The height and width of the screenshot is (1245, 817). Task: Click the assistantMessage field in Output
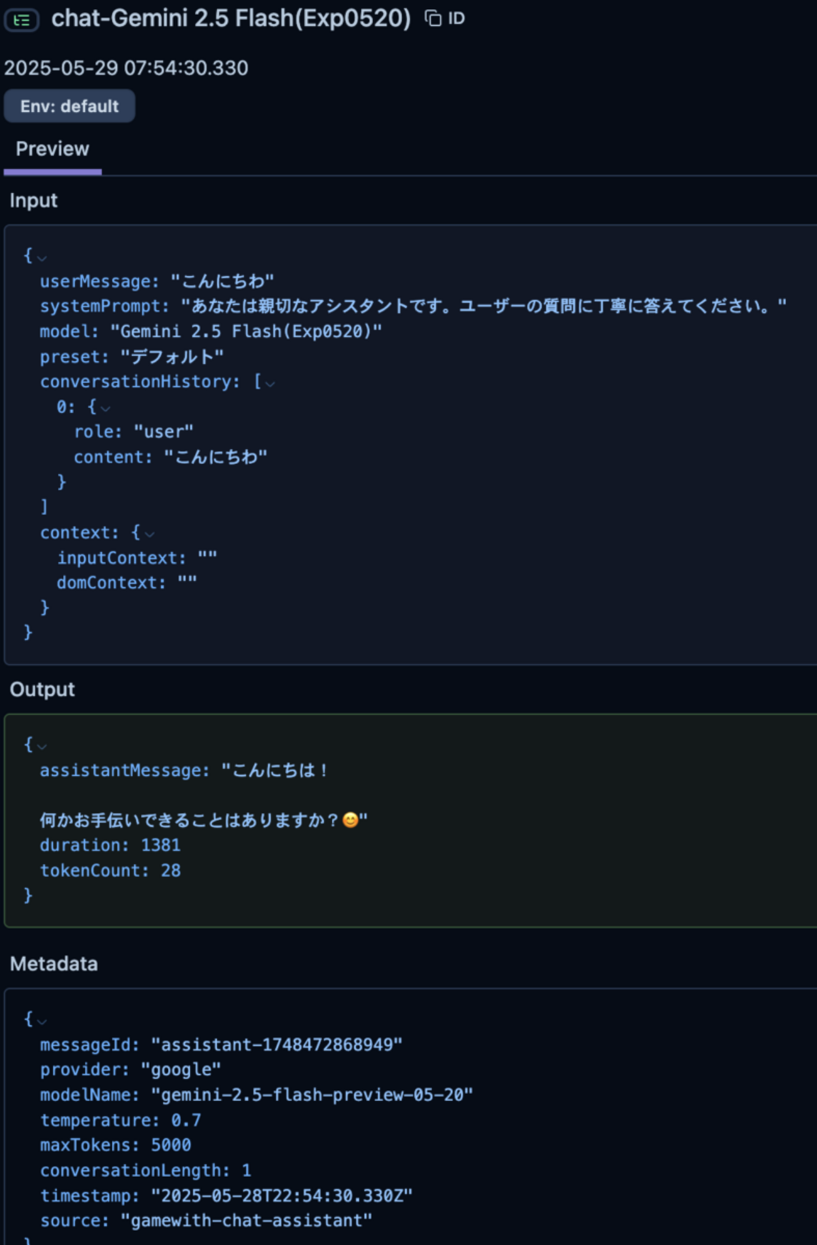point(119,770)
